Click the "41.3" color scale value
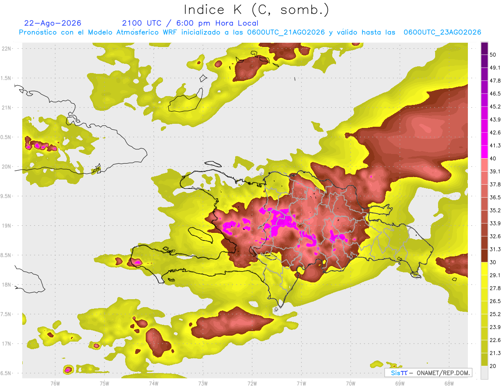 point(495,146)
